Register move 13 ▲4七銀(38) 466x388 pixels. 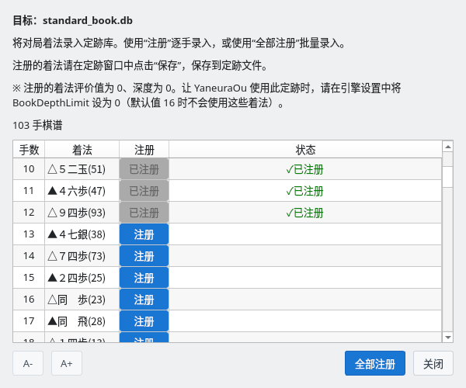click(144, 234)
